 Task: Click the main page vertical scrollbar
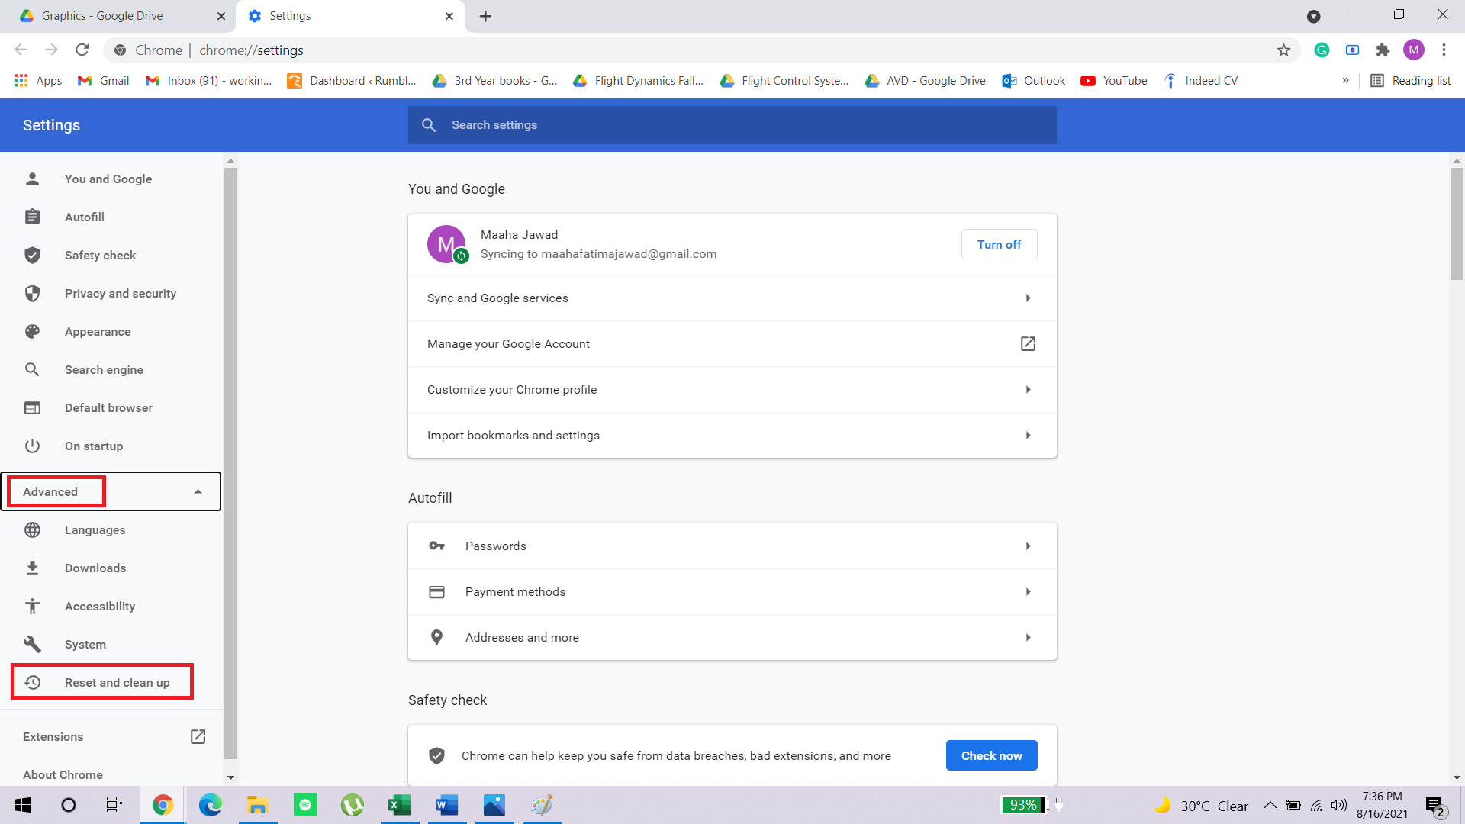pos(1457,224)
